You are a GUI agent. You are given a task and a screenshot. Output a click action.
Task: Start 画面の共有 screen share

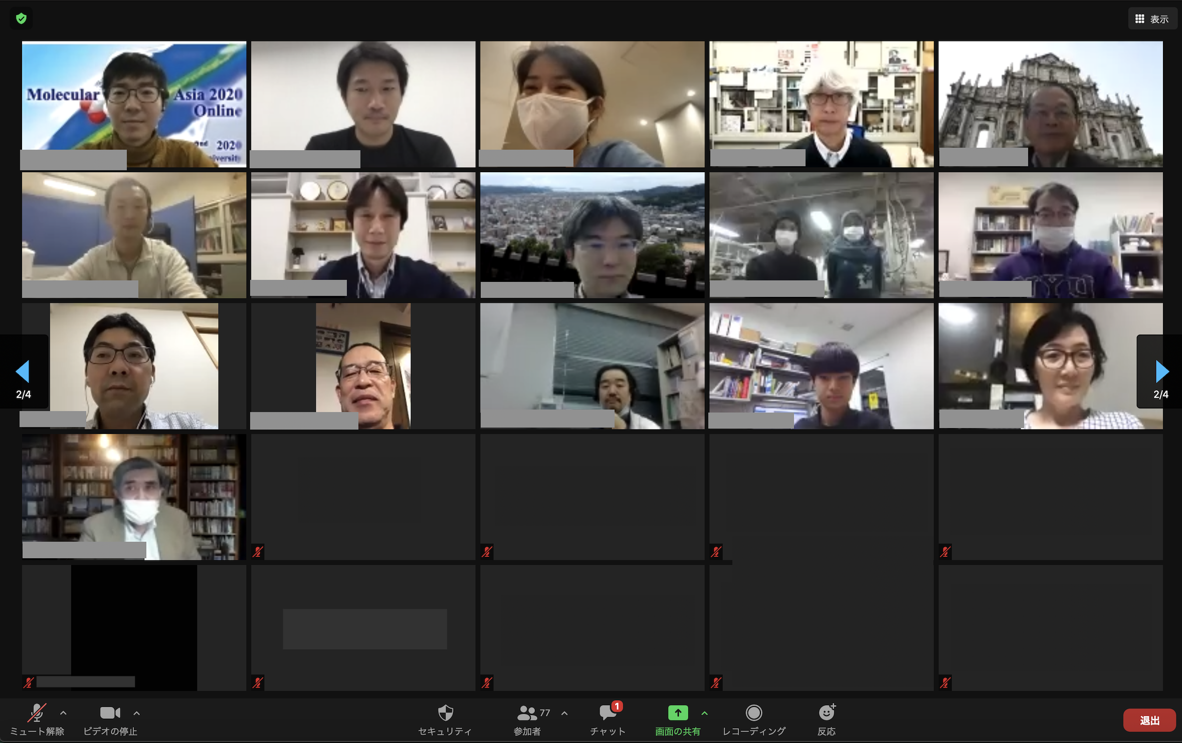pos(678,720)
